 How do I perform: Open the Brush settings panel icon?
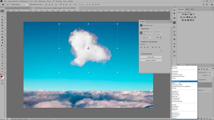click(x=175, y=31)
